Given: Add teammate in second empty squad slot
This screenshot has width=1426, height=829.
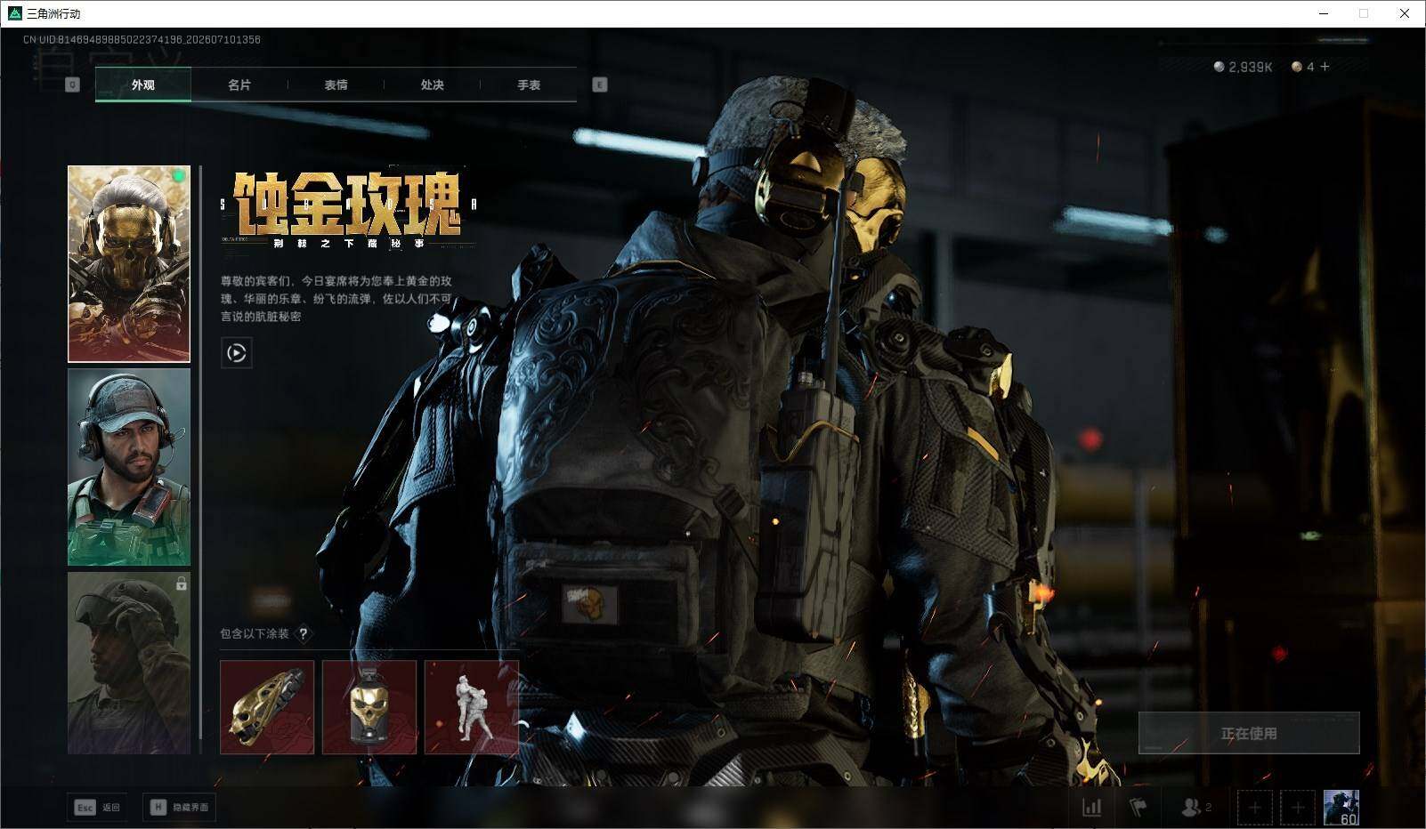Looking at the screenshot, I should tap(1298, 808).
